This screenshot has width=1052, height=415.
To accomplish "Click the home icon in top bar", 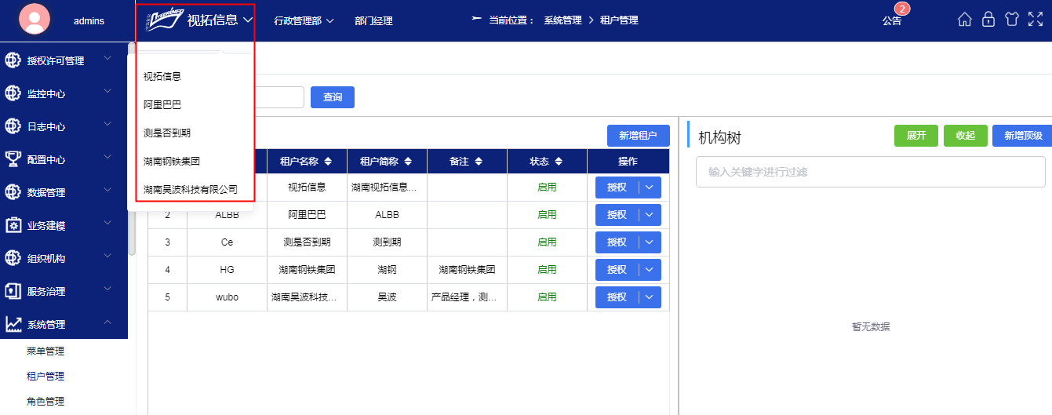I will click(x=965, y=20).
